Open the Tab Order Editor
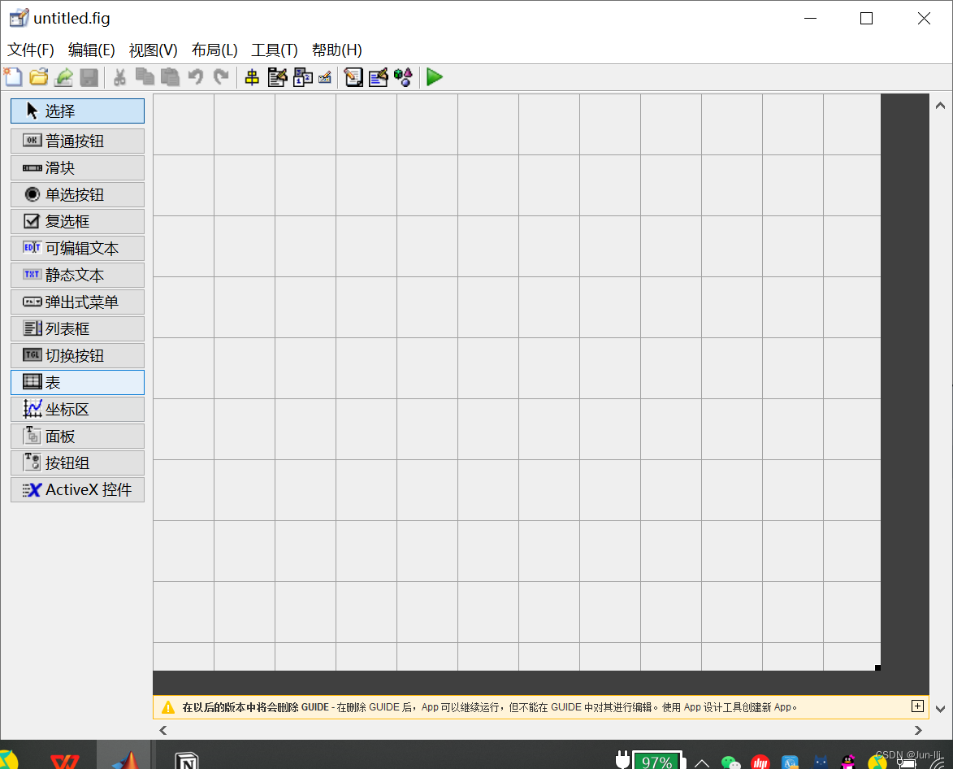 pos(302,76)
